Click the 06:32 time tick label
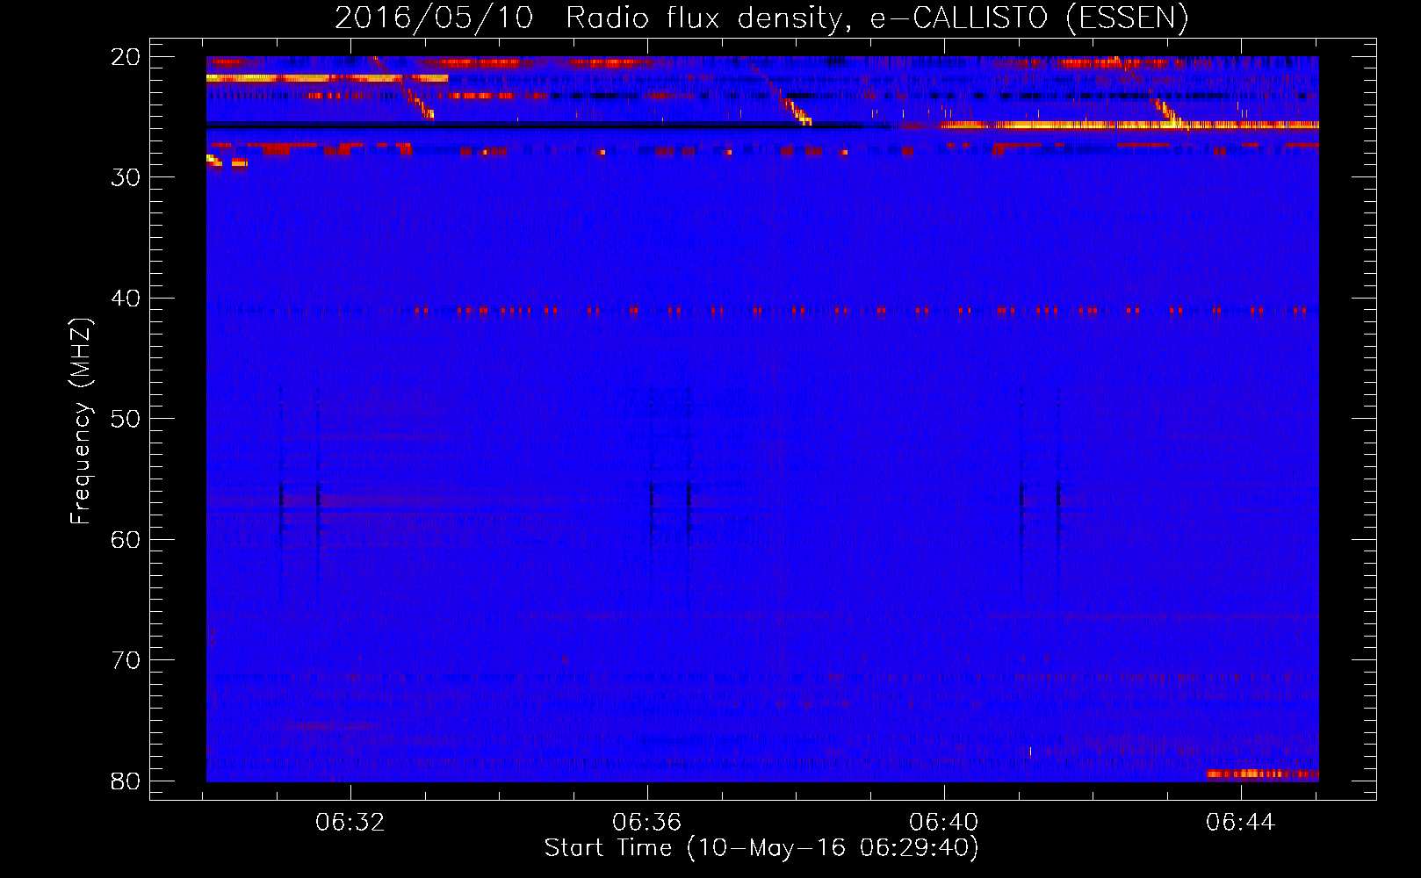This screenshot has height=878, width=1421. [x=350, y=823]
